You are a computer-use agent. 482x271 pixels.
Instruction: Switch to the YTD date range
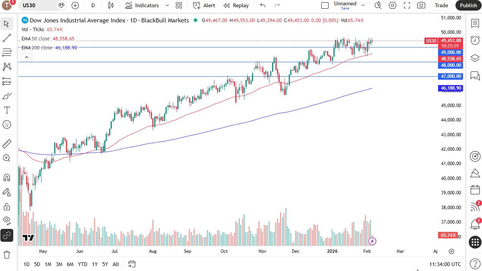pos(83,264)
